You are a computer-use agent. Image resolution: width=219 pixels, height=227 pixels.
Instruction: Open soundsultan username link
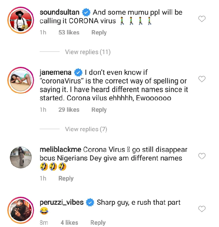click(x=60, y=12)
